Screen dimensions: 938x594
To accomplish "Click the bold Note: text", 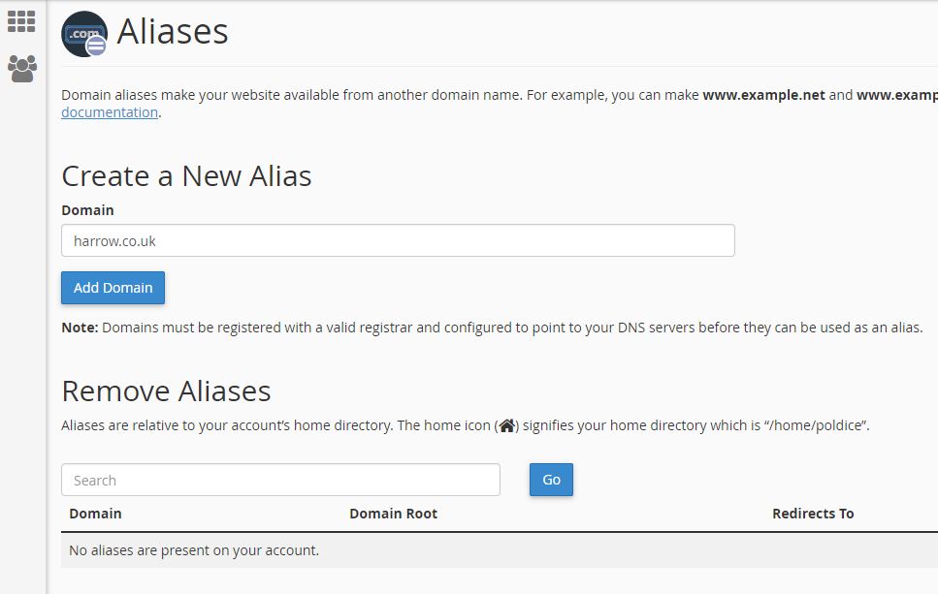I will pyautogui.click(x=80, y=328).
